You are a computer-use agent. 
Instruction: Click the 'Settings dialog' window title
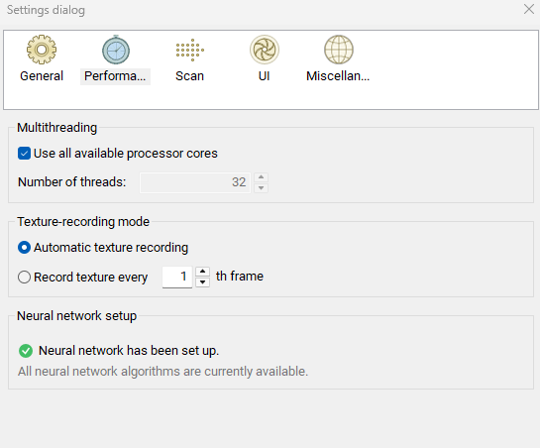(x=46, y=10)
